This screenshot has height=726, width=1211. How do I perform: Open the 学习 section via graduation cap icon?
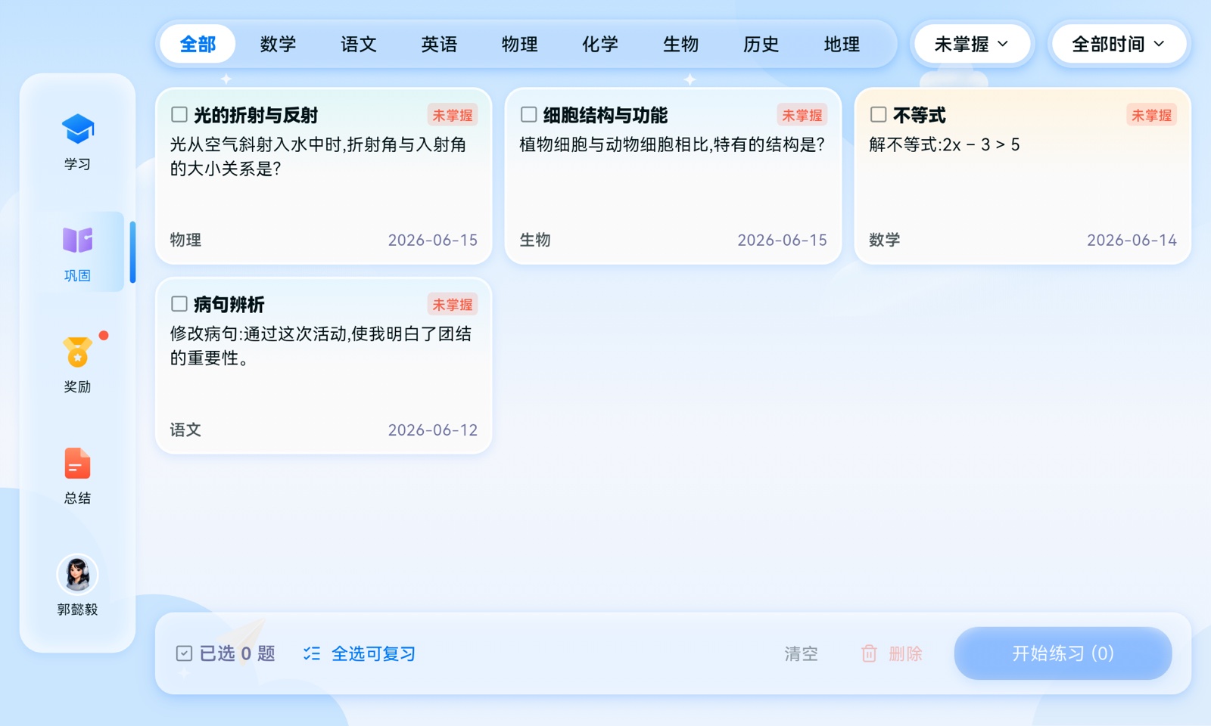point(77,129)
